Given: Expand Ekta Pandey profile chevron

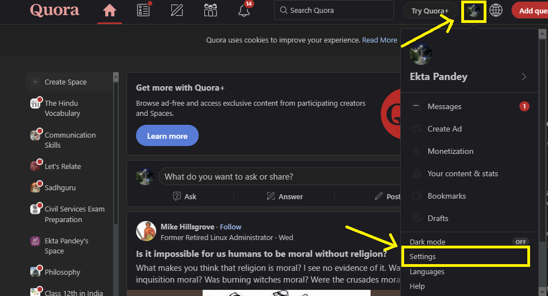Looking at the screenshot, I should click(x=524, y=77).
